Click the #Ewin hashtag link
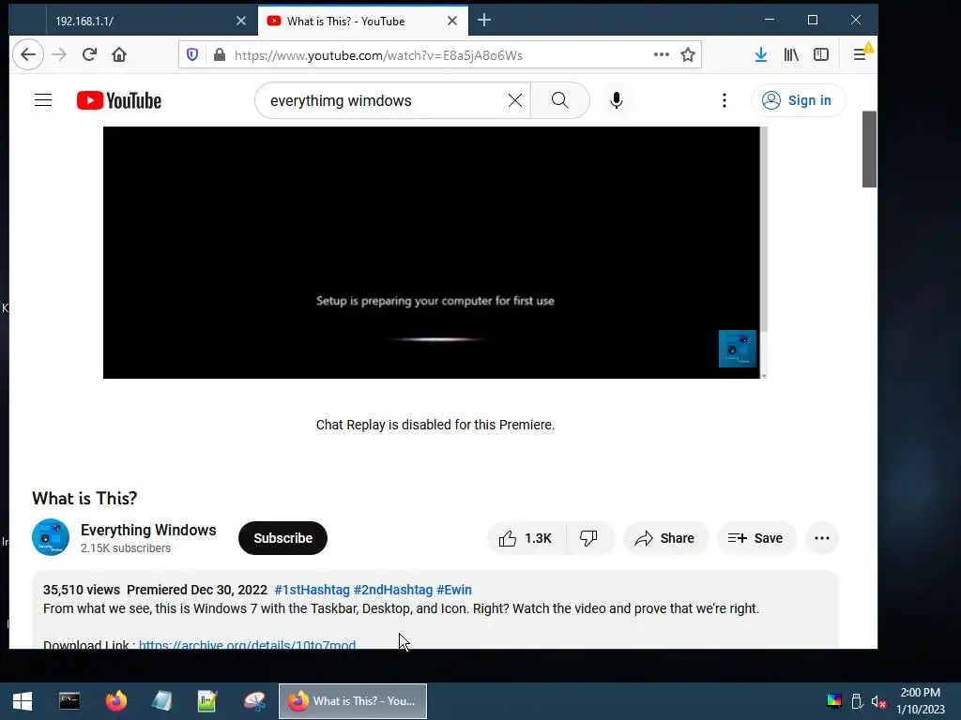Viewport: 961px width, 720px height. tap(454, 590)
